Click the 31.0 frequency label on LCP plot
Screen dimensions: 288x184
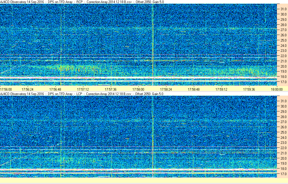(283, 101)
